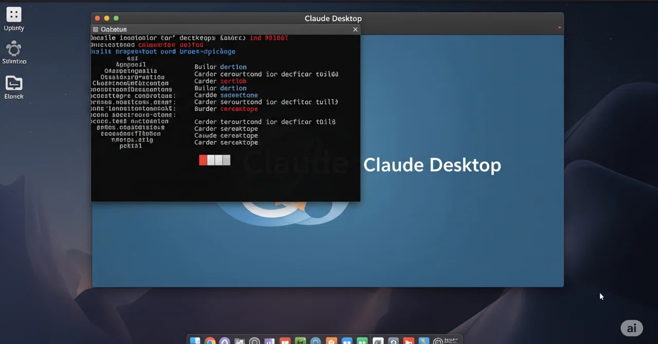This screenshot has height=344, width=658.
Task: Click the 'Caude cereaktope' terminal line
Action: click(x=226, y=136)
